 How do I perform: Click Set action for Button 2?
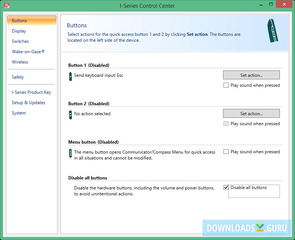[251, 114]
